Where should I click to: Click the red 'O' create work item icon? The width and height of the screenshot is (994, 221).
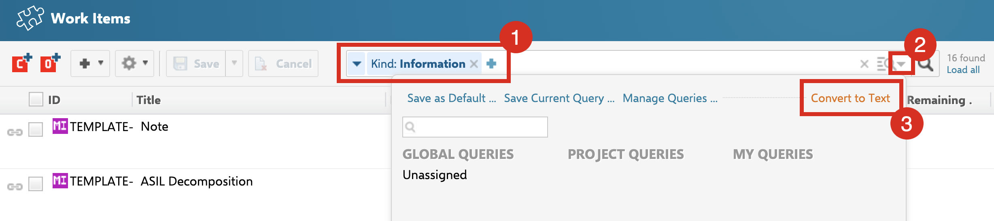click(x=50, y=63)
